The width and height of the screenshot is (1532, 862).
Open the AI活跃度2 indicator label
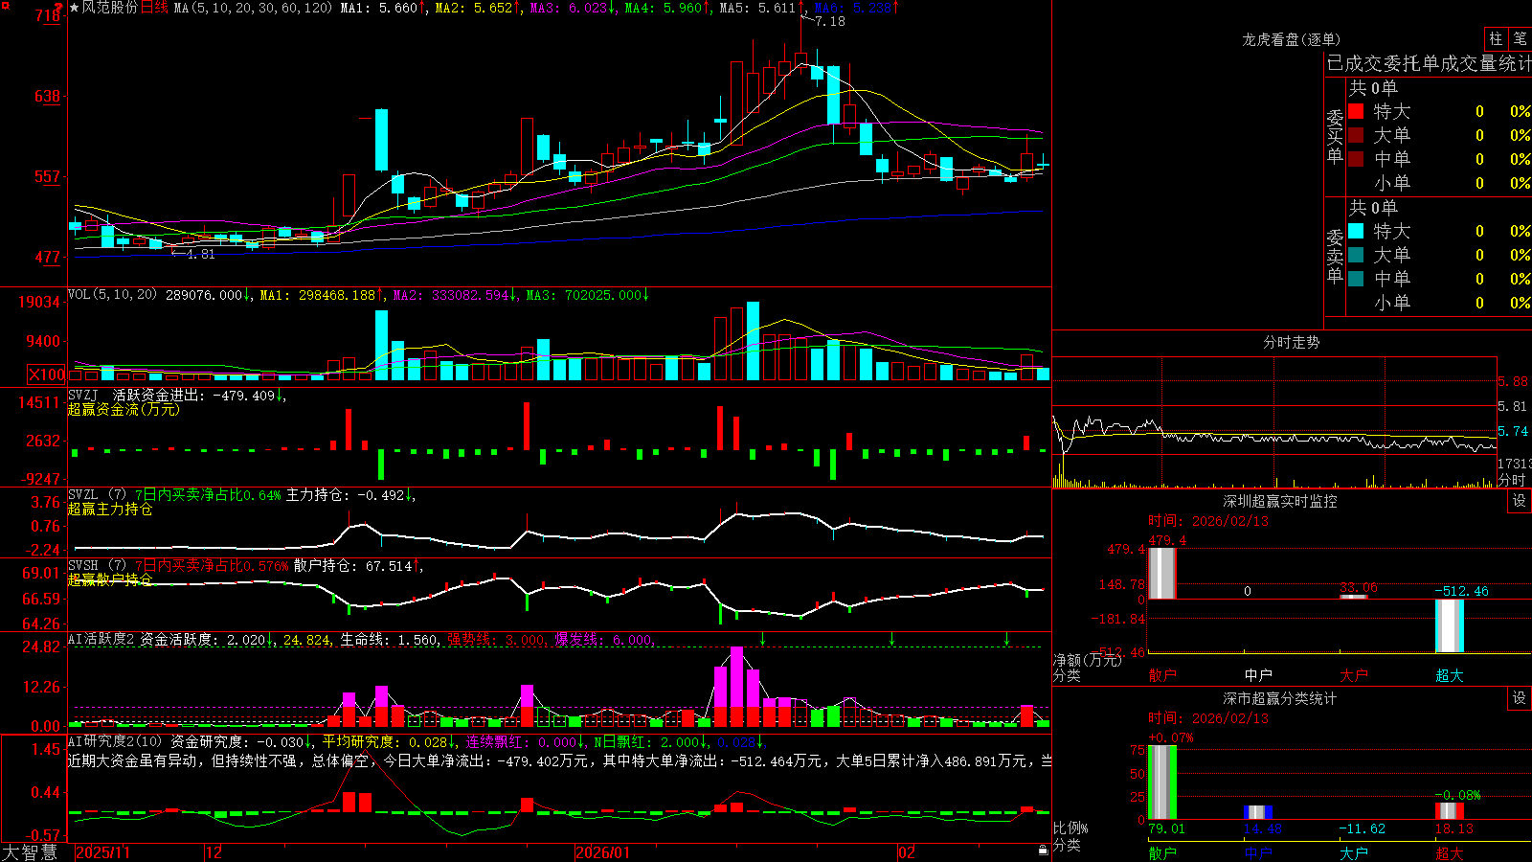click(101, 640)
